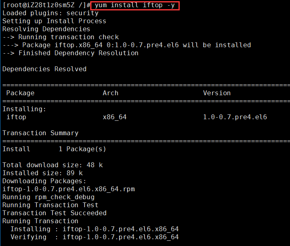Click the Transaction Summary heading
The height and width of the screenshot is (246, 290).
tap(40, 133)
